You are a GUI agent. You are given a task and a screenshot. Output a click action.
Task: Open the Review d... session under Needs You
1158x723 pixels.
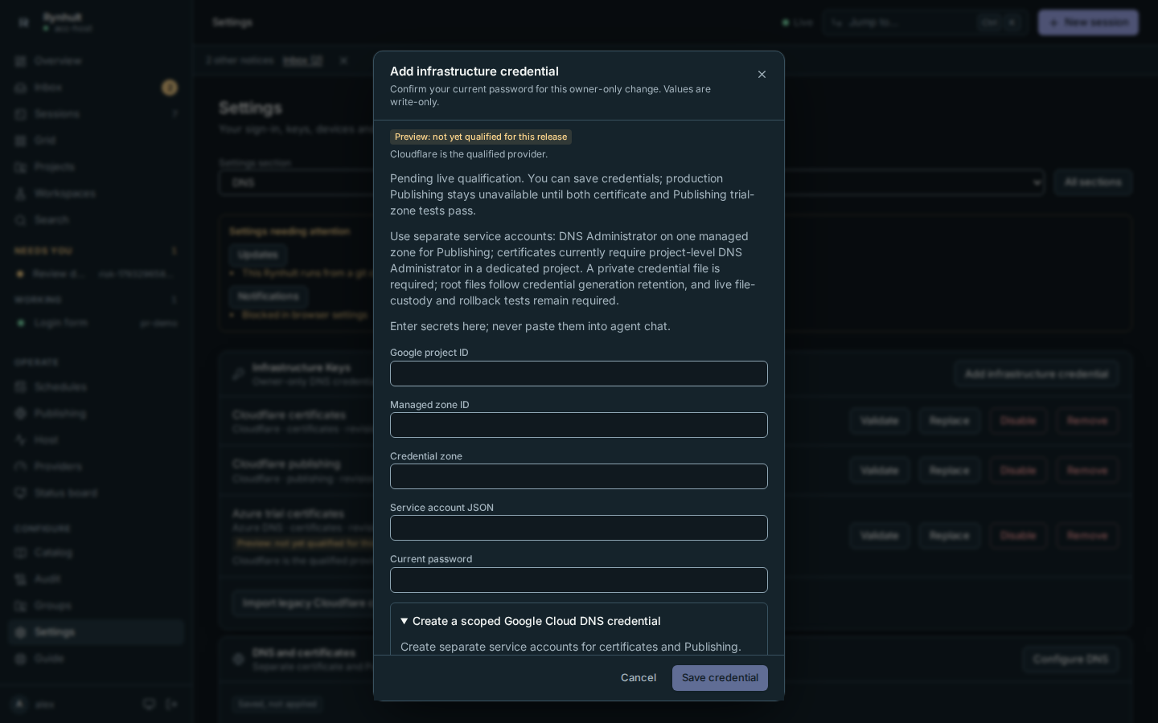(96, 274)
